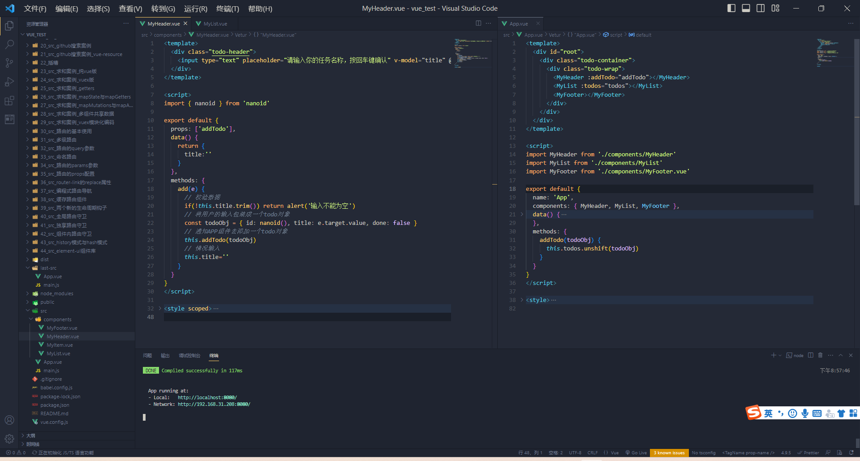
Task: Open the Customize Layout icon
Action: (775, 8)
